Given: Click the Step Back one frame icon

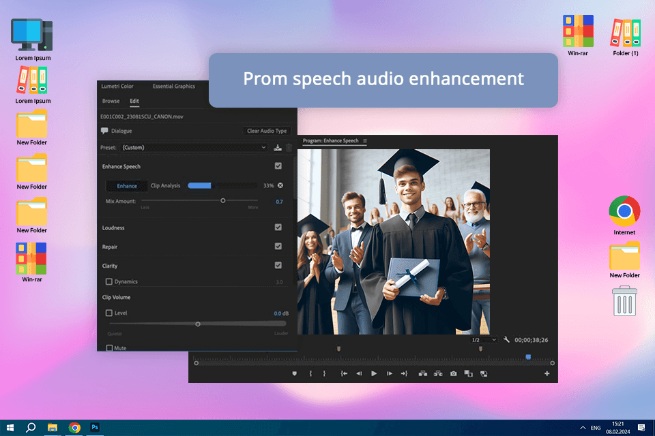Looking at the screenshot, I should [359, 374].
